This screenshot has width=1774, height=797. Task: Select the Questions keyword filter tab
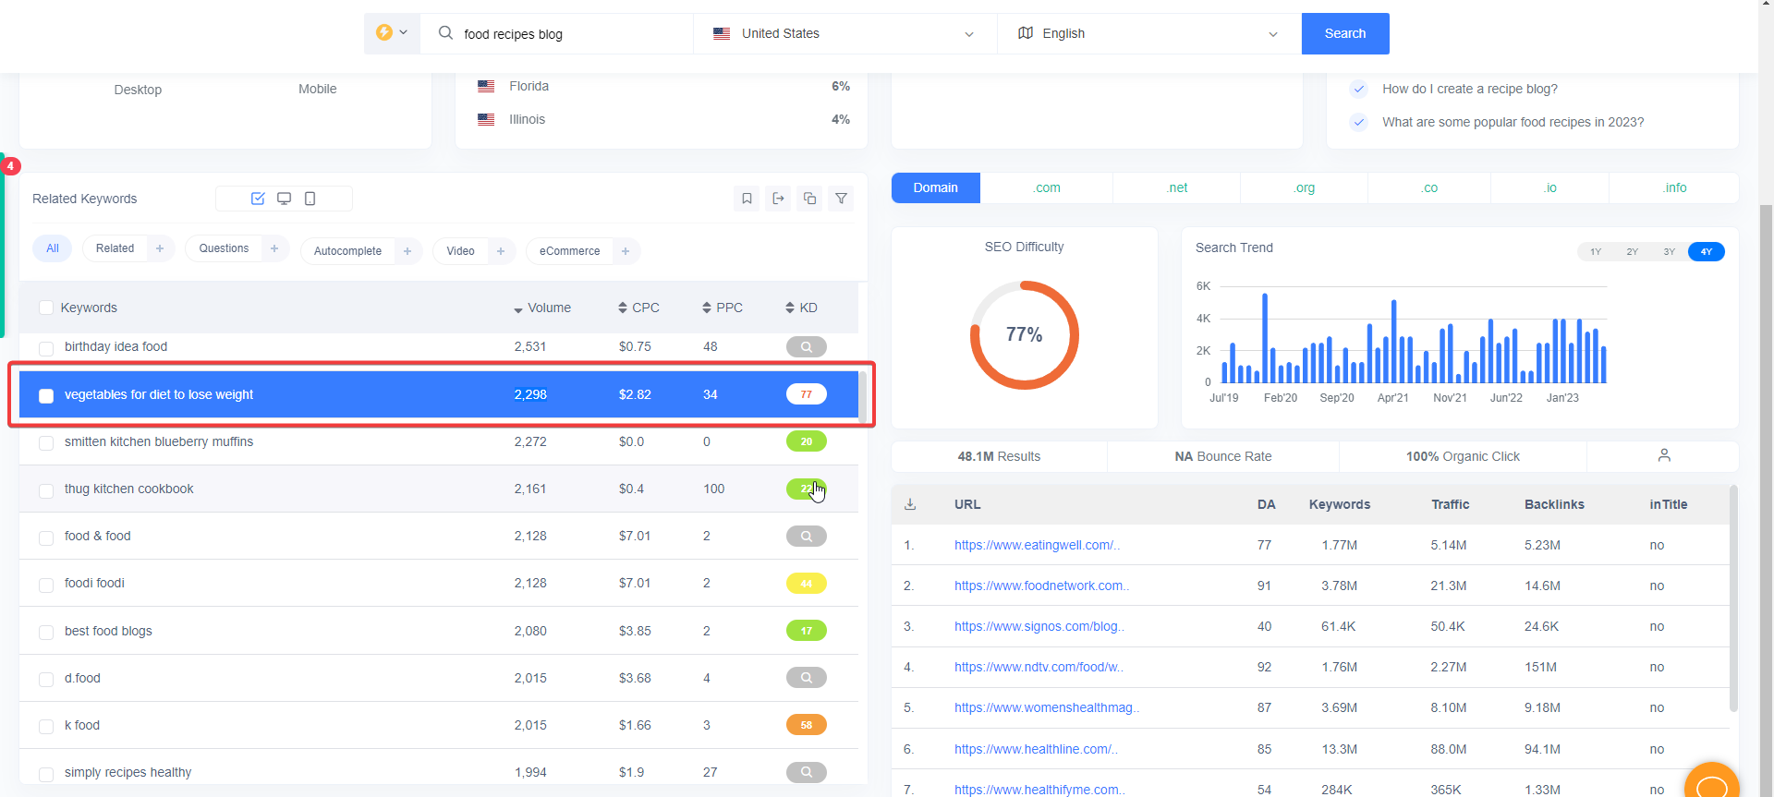224,249
